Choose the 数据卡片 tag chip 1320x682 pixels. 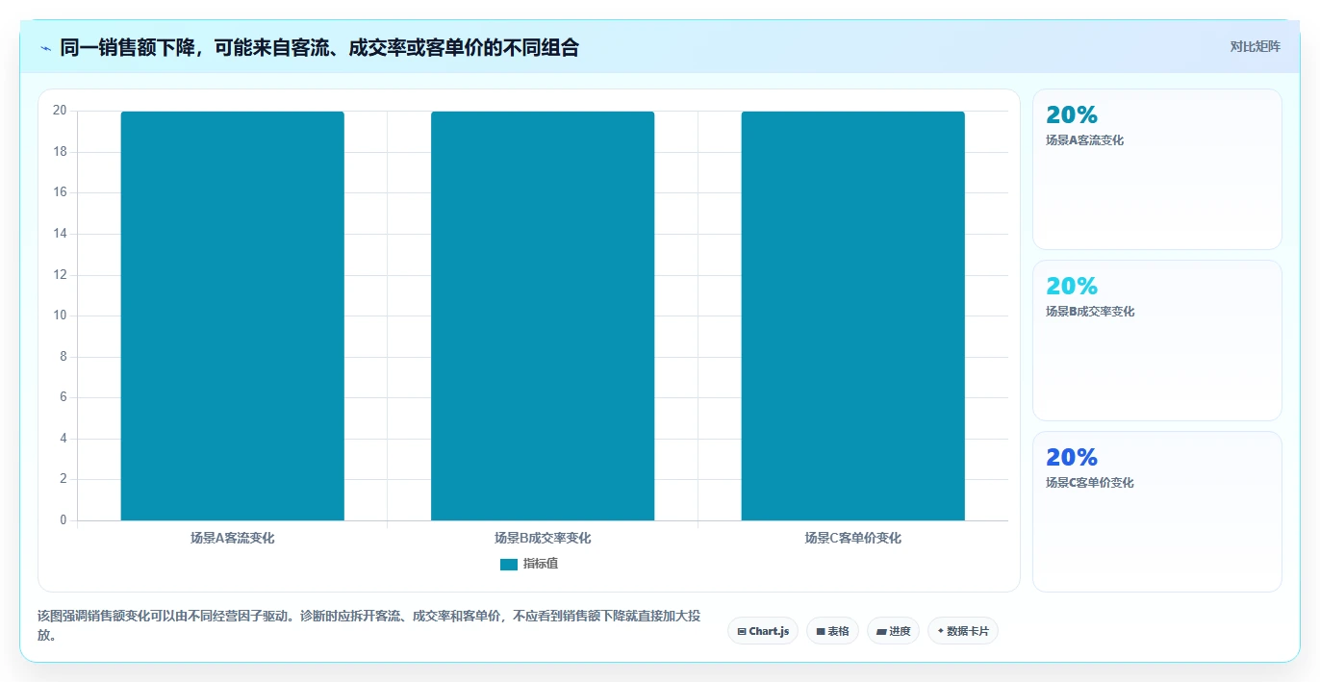(x=963, y=631)
